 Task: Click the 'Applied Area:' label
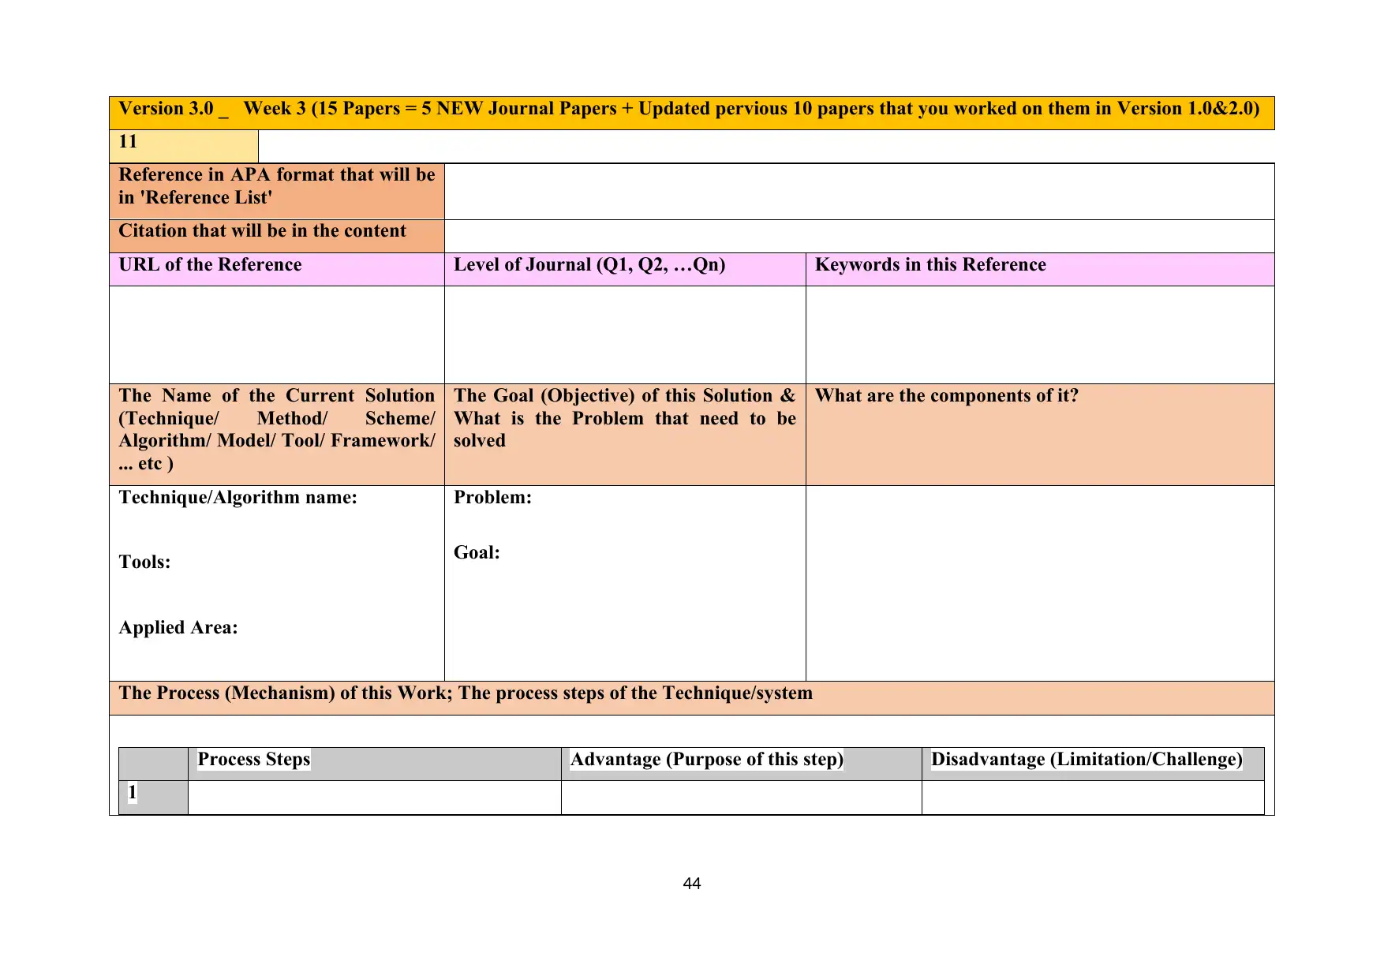(x=178, y=628)
